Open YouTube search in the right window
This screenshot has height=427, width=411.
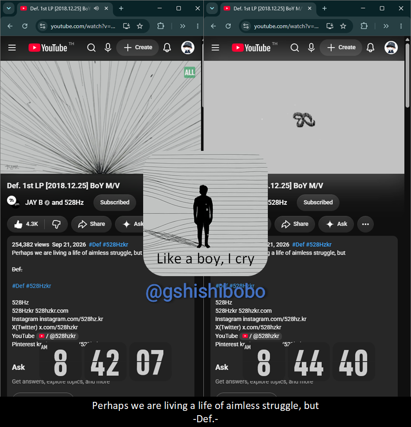pyautogui.click(x=295, y=48)
